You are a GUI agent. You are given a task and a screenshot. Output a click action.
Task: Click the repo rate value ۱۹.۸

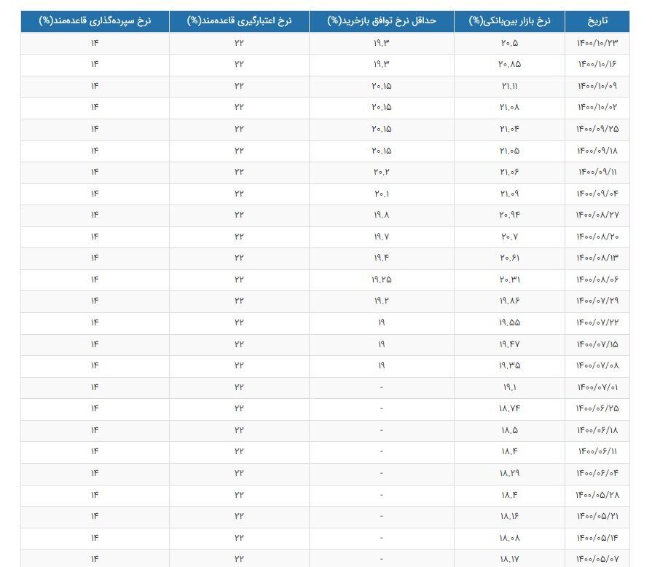point(381,215)
